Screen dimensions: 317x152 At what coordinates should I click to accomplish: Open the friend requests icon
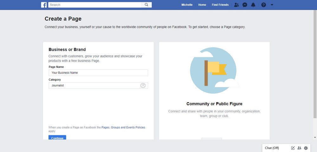coord(236,5)
